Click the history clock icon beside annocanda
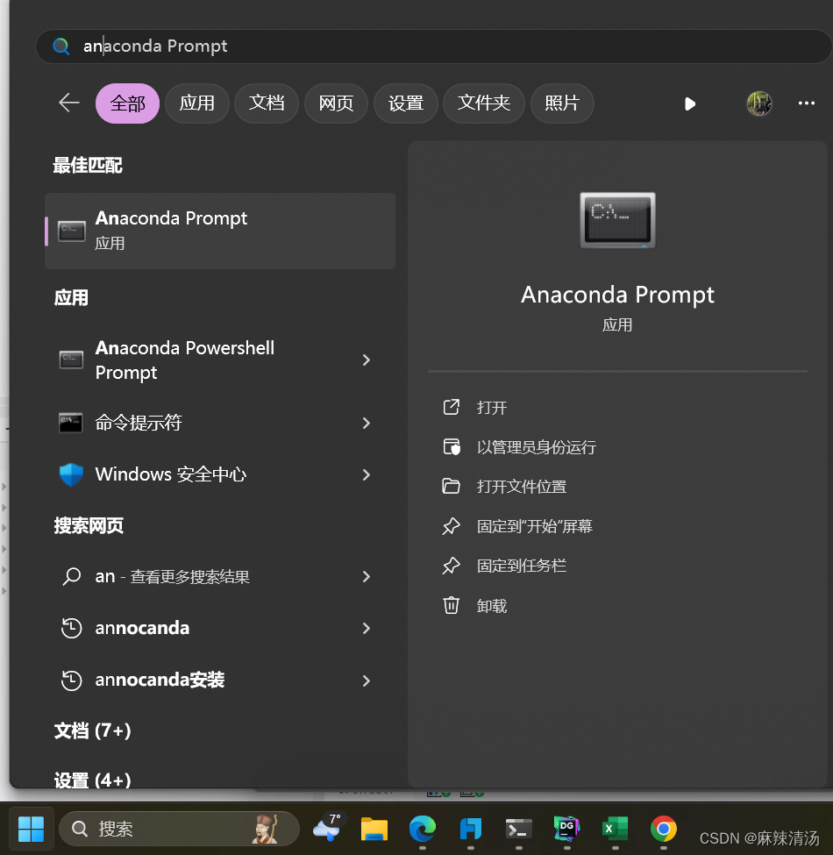 click(71, 628)
